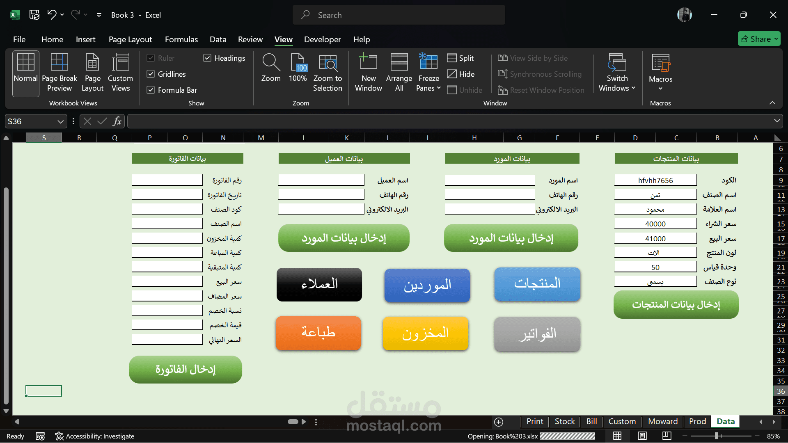Switch to the Bill sheet tab
The height and width of the screenshot is (443, 788).
coord(591,421)
